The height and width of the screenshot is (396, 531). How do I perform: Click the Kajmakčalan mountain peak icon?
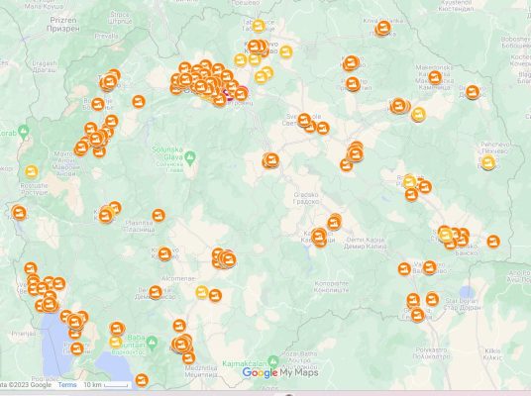click(x=273, y=360)
